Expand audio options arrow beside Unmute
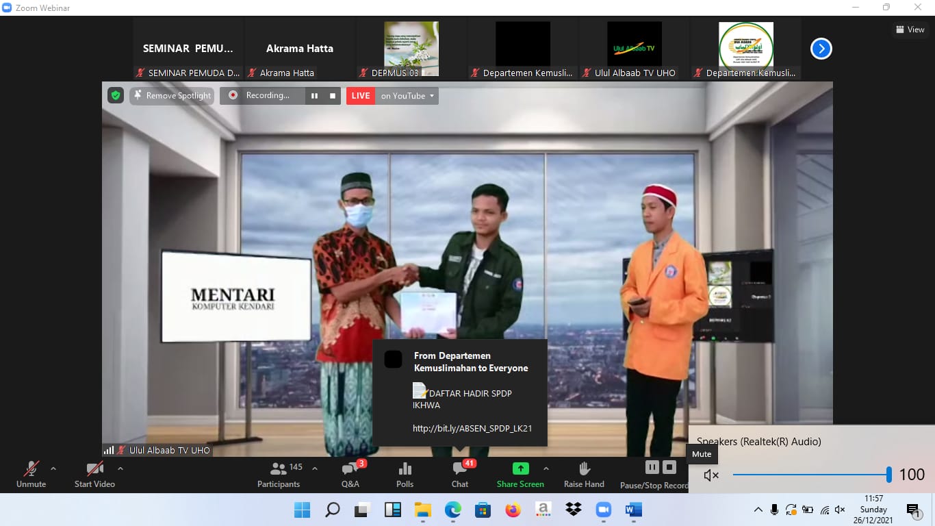Image resolution: width=935 pixels, height=526 pixels. [53, 469]
